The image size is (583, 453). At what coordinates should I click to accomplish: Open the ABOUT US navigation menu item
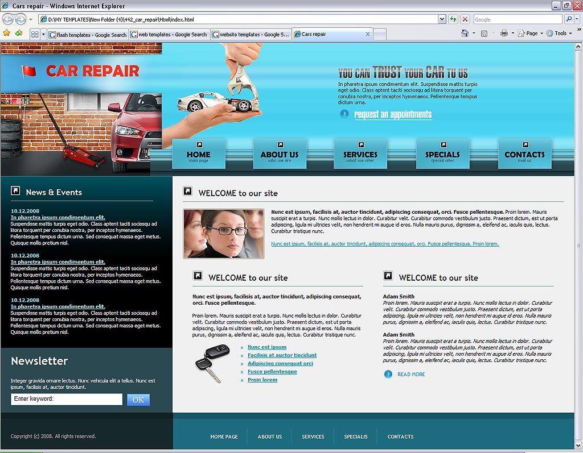pyautogui.click(x=279, y=155)
